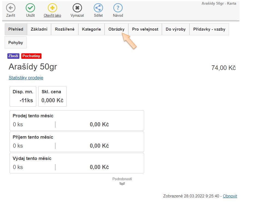
Task: Click the purple Zboží tag
Action: pyautogui.click(x=13, y=56)
